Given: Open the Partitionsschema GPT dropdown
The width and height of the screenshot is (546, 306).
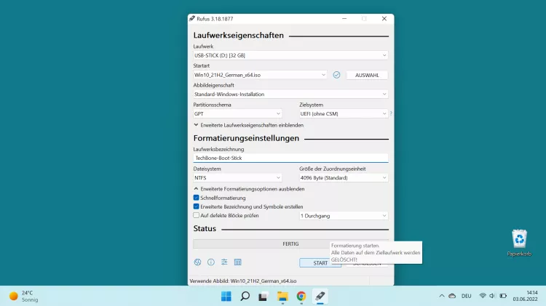Looking at the screenshot, I should [237, 113].
